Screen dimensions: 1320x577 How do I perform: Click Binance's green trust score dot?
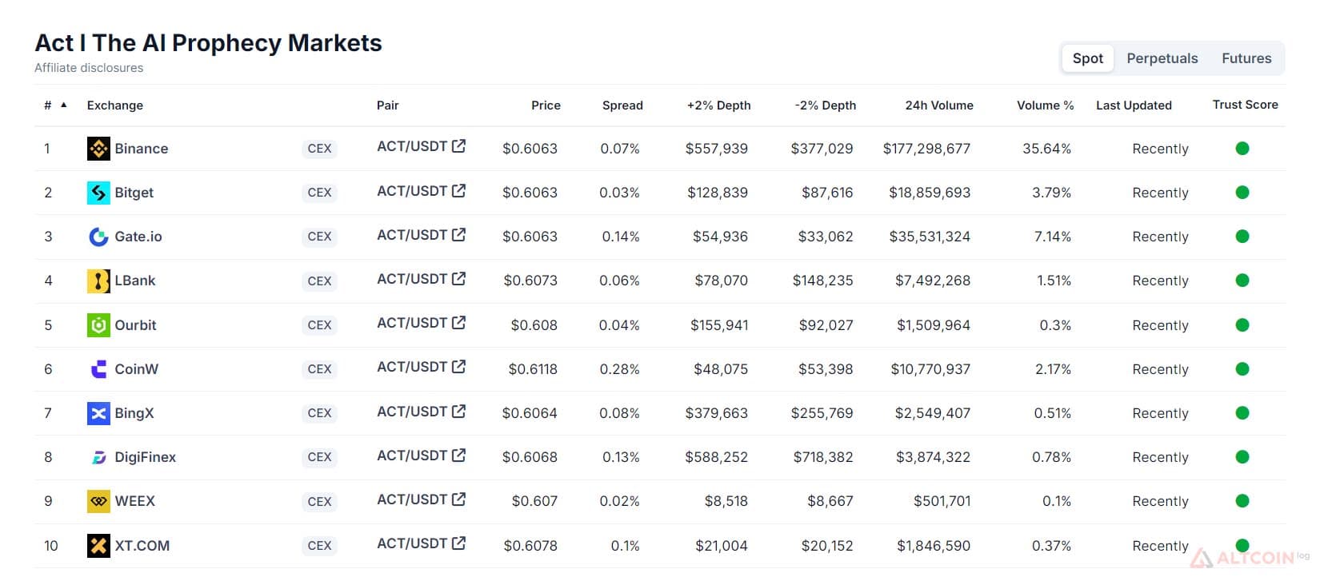tap(1242, 149)
